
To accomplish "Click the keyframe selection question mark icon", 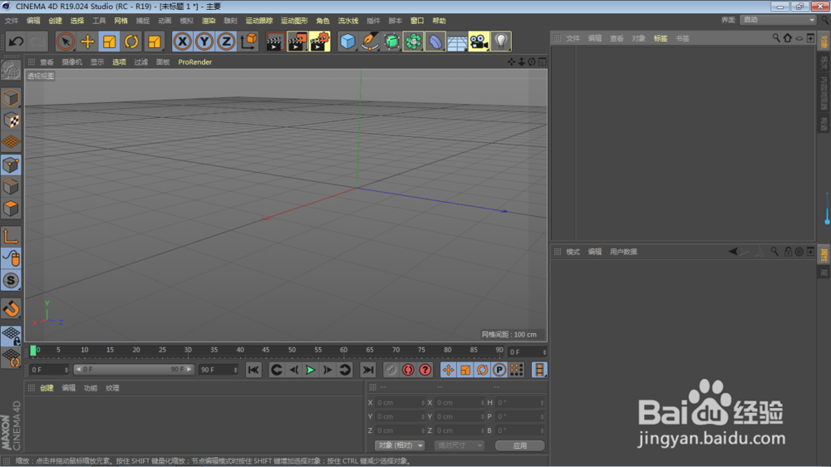I will pyautogui.click(x=425, y=370).
